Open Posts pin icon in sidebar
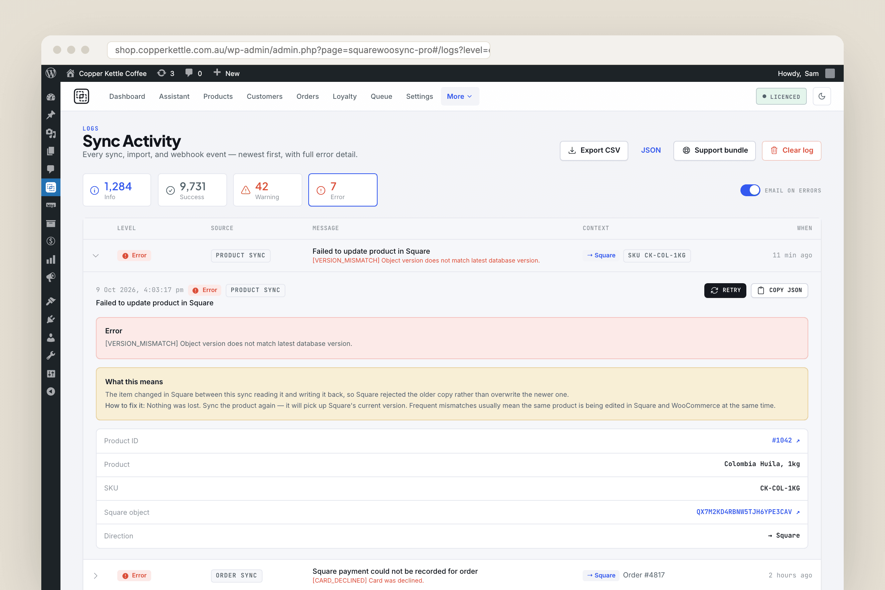 pyautogui.click(x=51, y=115)
